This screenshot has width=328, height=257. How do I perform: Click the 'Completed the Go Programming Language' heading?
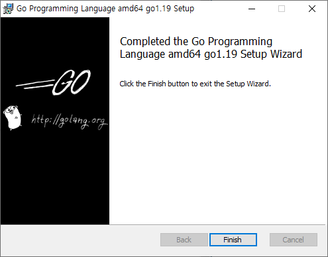coord(211,48)
